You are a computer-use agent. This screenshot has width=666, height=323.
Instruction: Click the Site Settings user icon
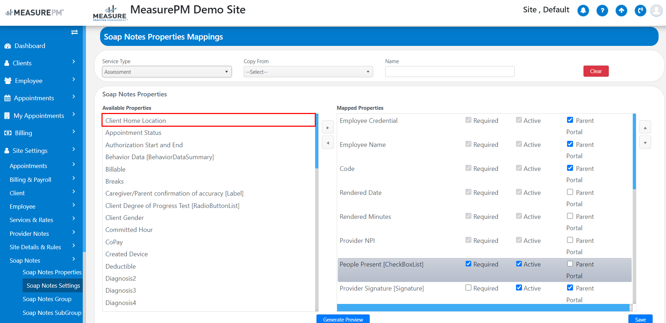click(7, 151)
